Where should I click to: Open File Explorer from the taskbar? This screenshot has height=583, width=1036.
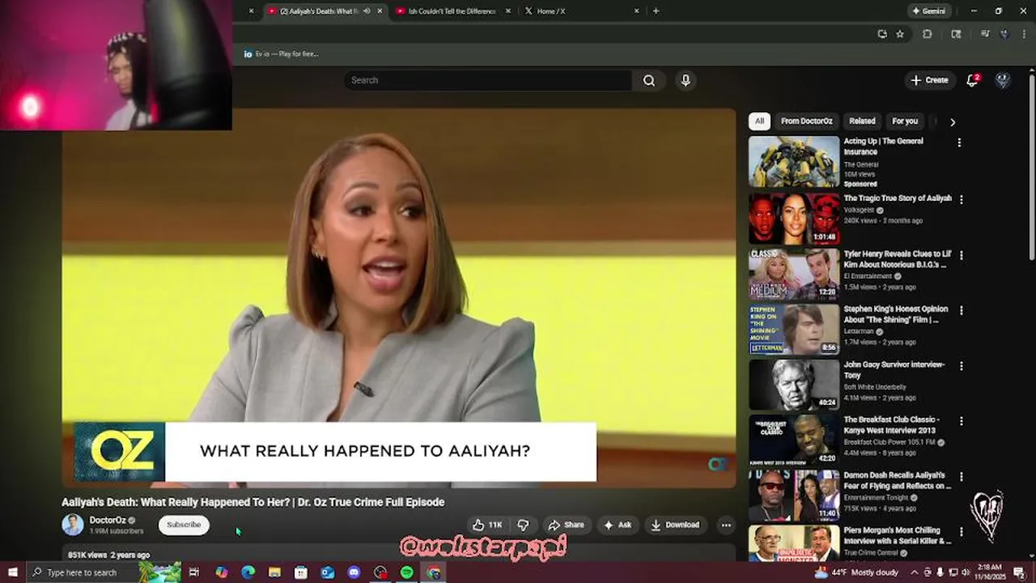[274, 572]
